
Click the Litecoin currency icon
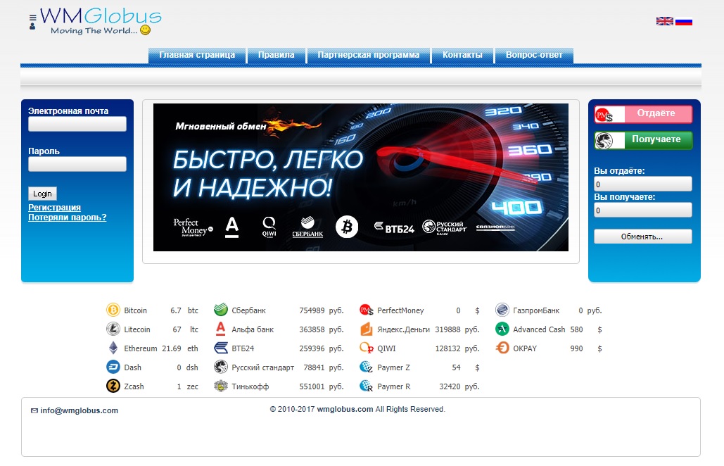[113, 329]
